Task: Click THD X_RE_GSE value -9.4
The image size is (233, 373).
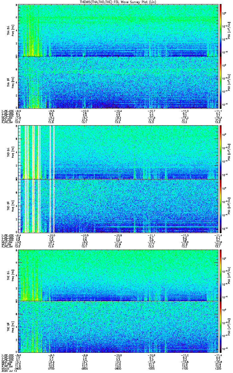Action: 18,235
